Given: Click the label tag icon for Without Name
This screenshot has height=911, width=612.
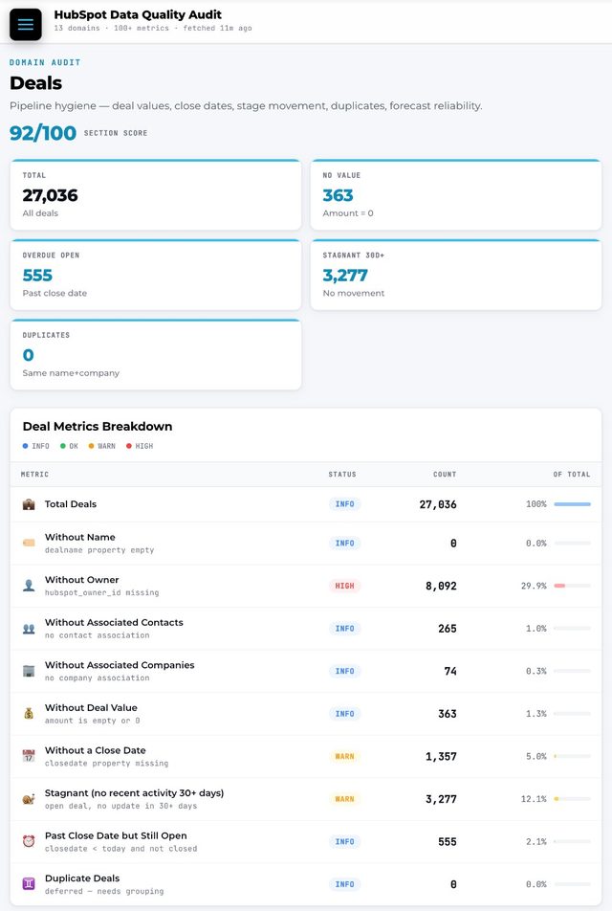Looking at the screenshot, I should tap(29, 544).
